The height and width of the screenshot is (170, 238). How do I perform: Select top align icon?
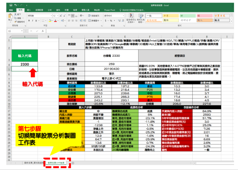point(69,16)
